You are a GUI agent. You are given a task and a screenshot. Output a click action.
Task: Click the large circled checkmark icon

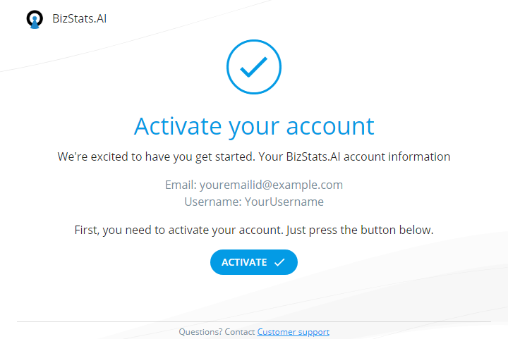[254, 67]
